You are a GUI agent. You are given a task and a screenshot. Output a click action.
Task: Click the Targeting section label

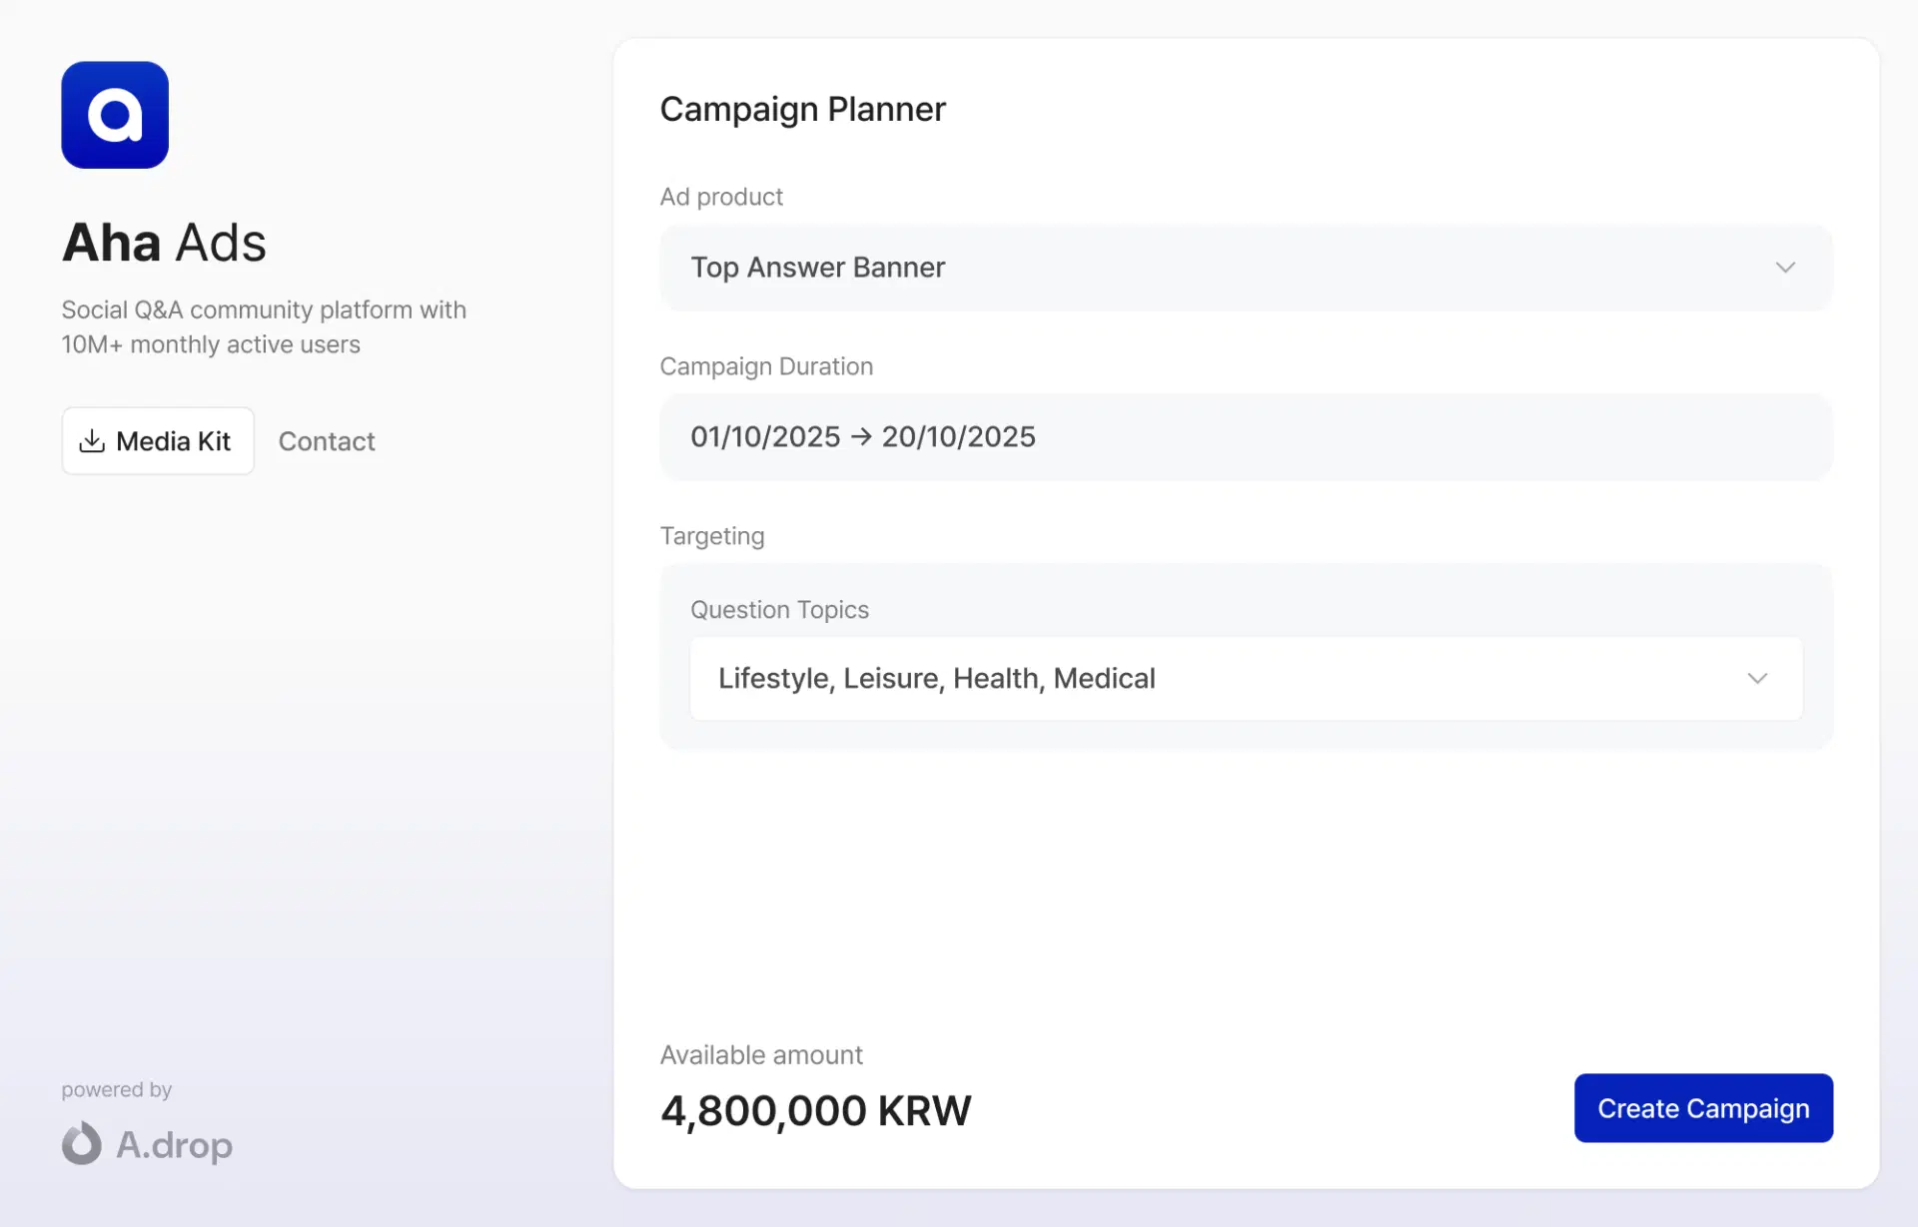pyautogui.click(x=712, y=536)
